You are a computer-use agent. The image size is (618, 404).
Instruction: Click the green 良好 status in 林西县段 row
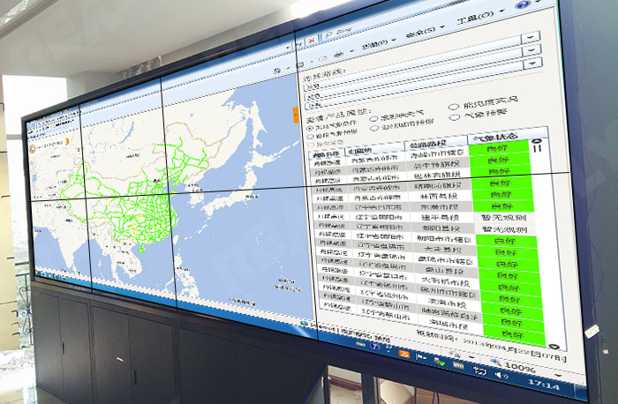pyautogui.click(x=502, y=194)
